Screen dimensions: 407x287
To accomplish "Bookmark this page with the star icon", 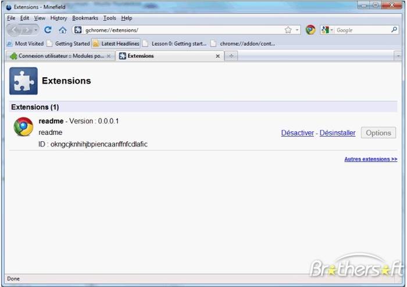I will coord(288,30).
